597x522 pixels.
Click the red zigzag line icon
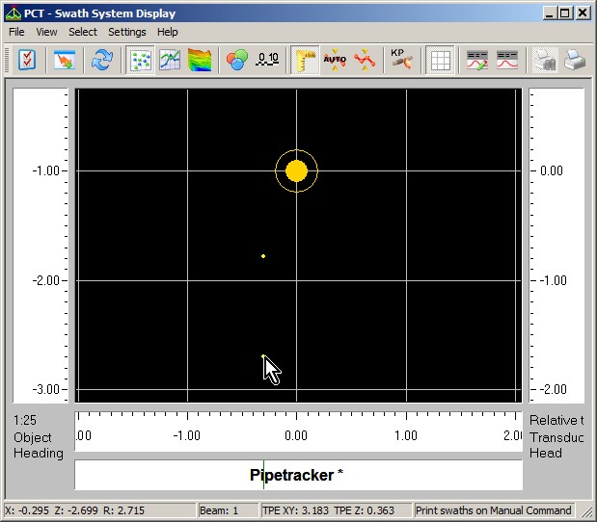pos(364,61)
